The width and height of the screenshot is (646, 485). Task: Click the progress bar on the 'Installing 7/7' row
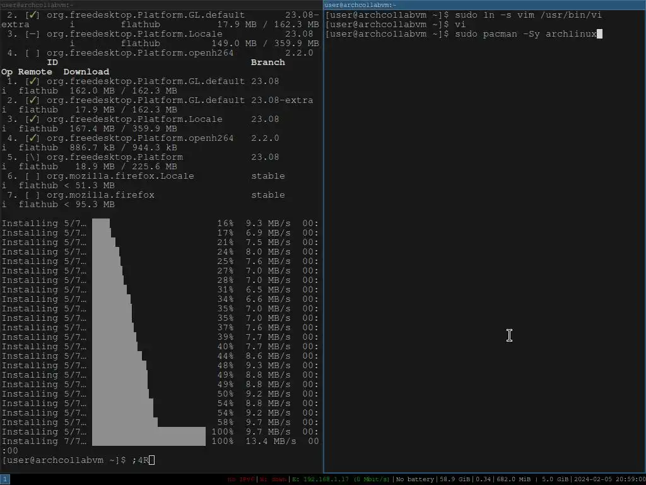click(x=149, y=441)
